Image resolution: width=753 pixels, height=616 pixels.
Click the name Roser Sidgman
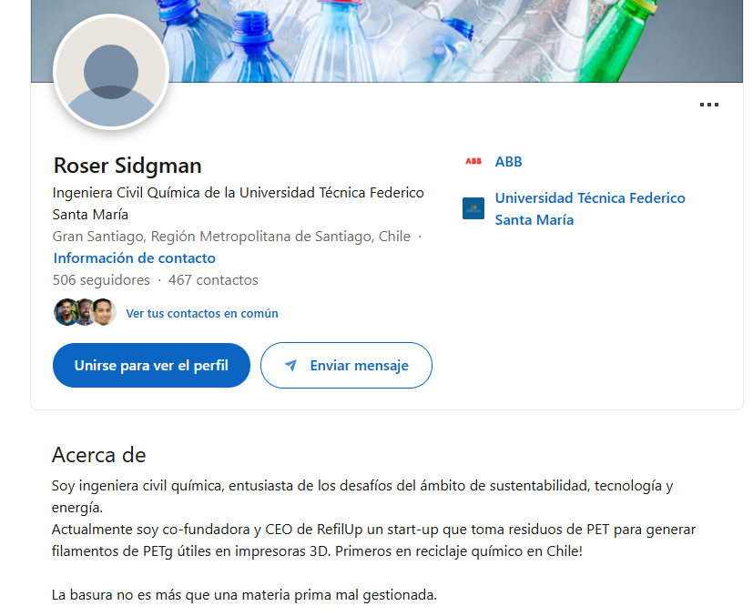[127, 166]
